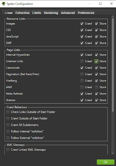Image resolution: width=116 pixels, height=166 pixels.
Task: Click the AMP row label
Action: coord(9,87)
